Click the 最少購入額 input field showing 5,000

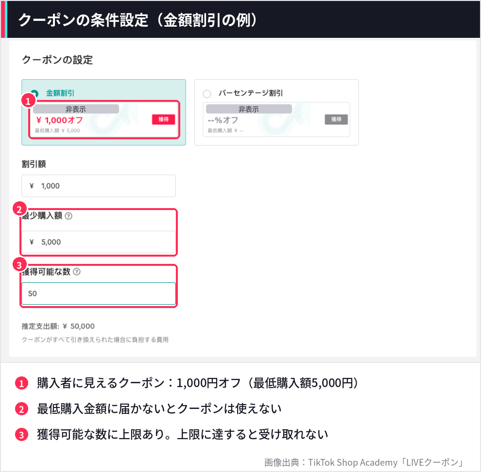[99, 242]
